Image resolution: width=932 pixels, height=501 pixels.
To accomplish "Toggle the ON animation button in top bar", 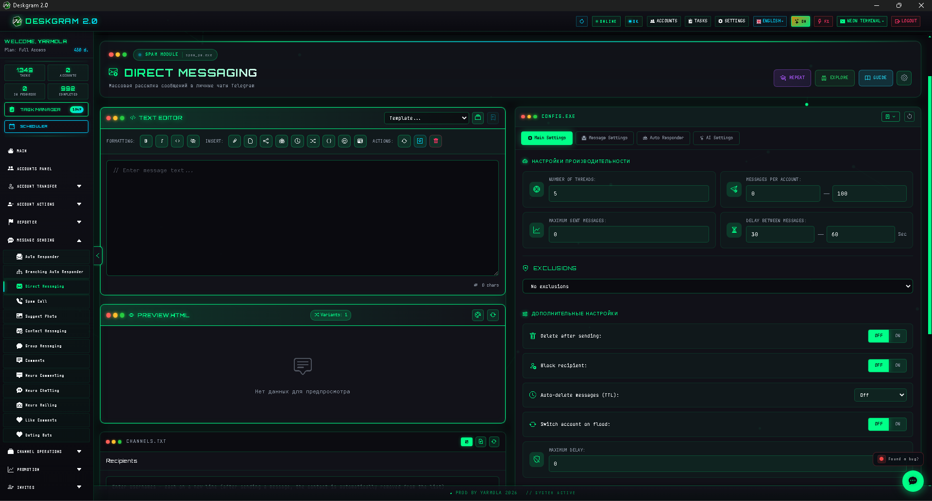I will pyautogui.click(x=800, y=21).
